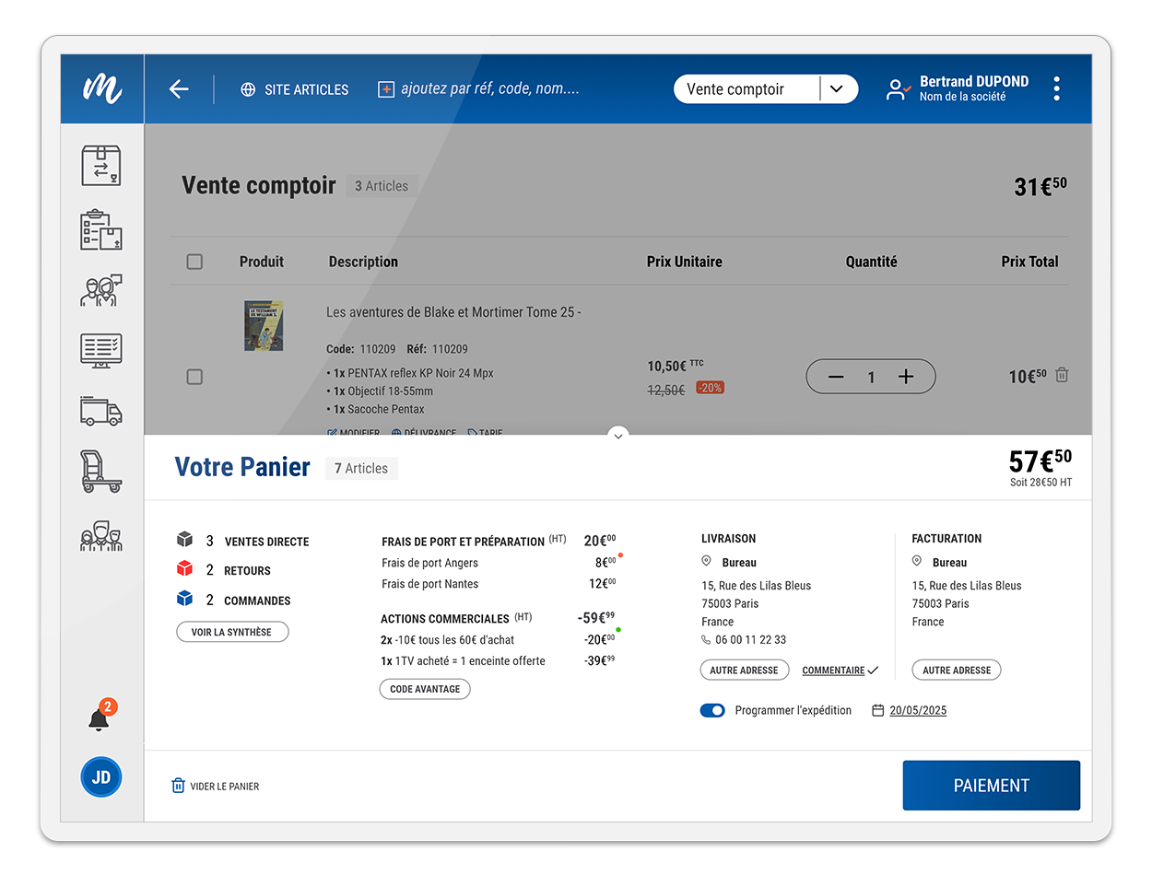Image resolution: width=1152 pixels, height=875 pixels.
Task: Collapse the Votre Panier panel chevron
Action: click(x=618, y=436)
